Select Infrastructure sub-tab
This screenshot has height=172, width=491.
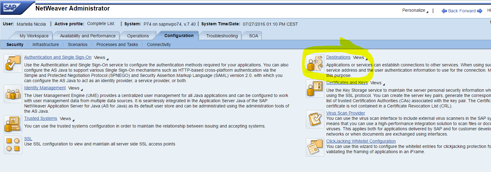[x=46, y=44]
